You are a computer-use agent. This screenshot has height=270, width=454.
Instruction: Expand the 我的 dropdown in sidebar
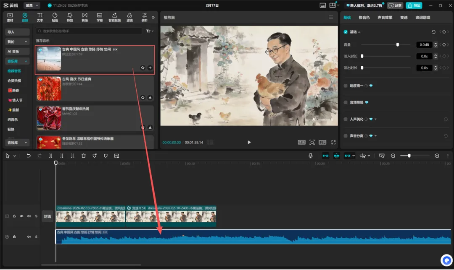coord(17,42)
